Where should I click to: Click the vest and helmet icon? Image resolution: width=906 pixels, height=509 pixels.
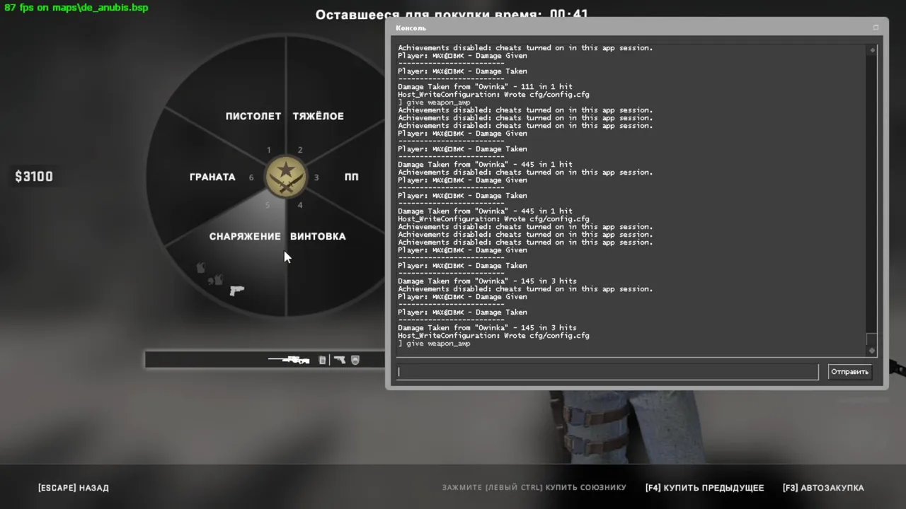click(215, 280)
